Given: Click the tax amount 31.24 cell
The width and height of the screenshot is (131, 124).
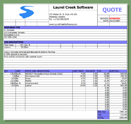Looking at the screenshot, I should [x=103, y=86].
